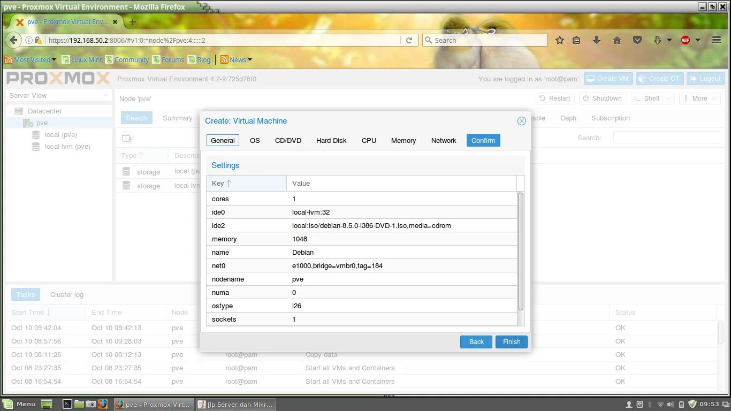Viewport: 731px width, 411px height.
Task: Bookmark this page with star icon
Action: 560,40
